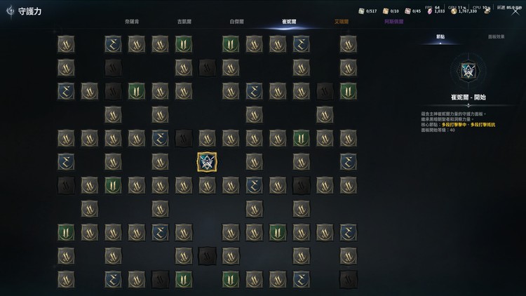Click the scroll icon showing 0/10
Image resolution: width=526 pixels, height=296 pixels.
(x=386, y=11)
